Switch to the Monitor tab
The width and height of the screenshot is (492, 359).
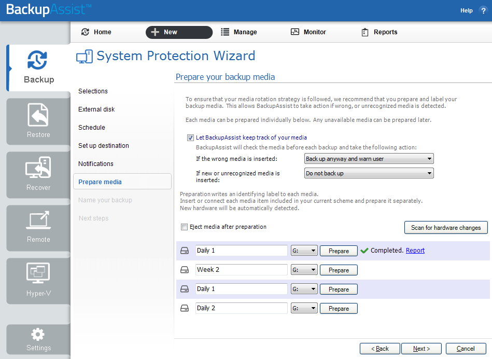click(309, 32)
